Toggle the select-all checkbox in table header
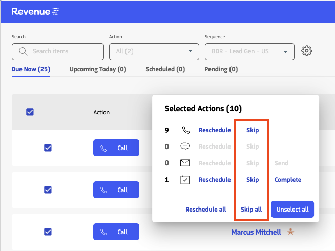The image size is (335, 251). pyautogui.click(x=30, y=112)
